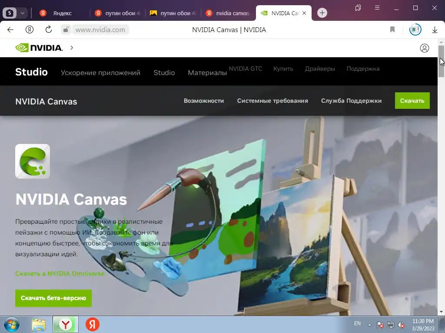Open the circular blue extension icon in toolbar
The width and height of the screenshot is (445, 333).
(x=415, y=29)
